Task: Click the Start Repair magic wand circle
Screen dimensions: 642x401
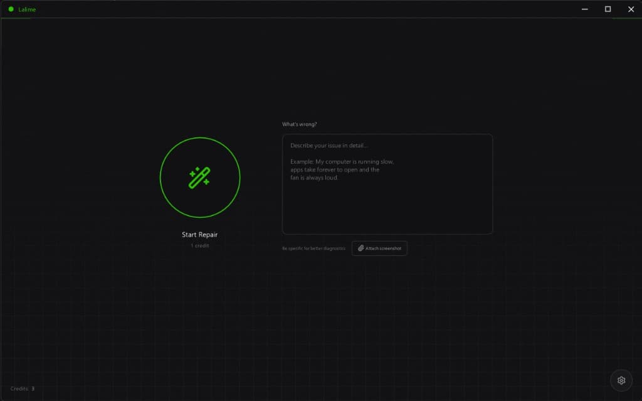Action: coord(200,177)
